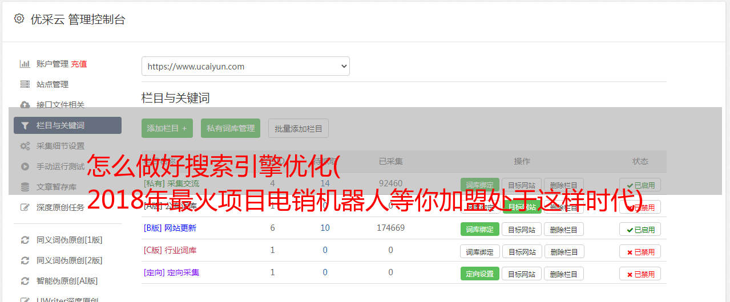Click the gear icon beside 优采云 管理控制台

19,19
